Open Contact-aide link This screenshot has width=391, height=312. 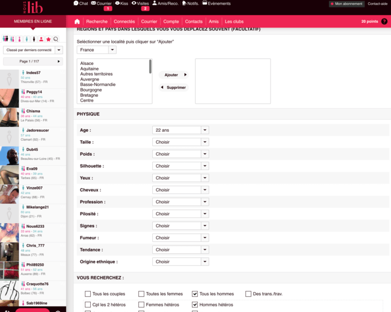coord(378,4)
